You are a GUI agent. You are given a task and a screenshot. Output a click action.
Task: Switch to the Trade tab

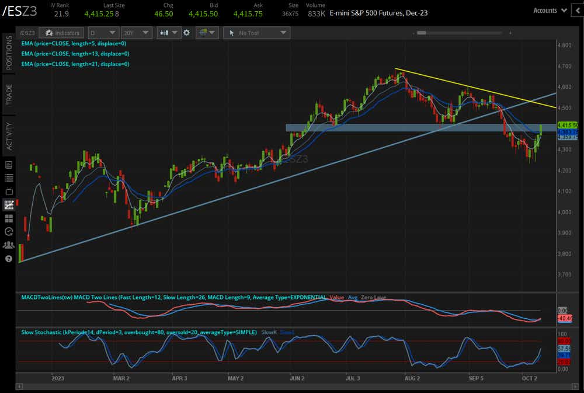click(x=9, y=95)
